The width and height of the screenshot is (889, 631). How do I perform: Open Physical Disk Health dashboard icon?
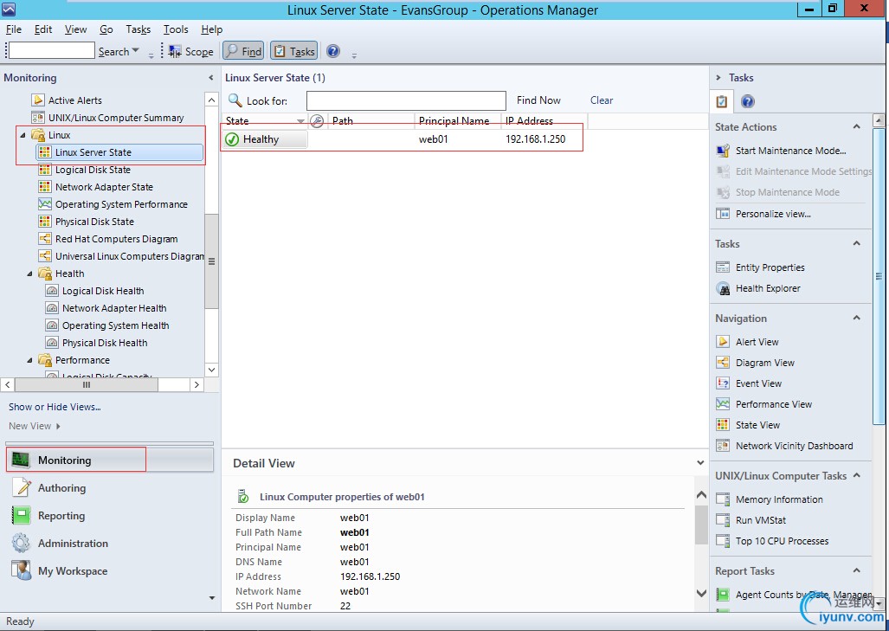pos(52,343)
